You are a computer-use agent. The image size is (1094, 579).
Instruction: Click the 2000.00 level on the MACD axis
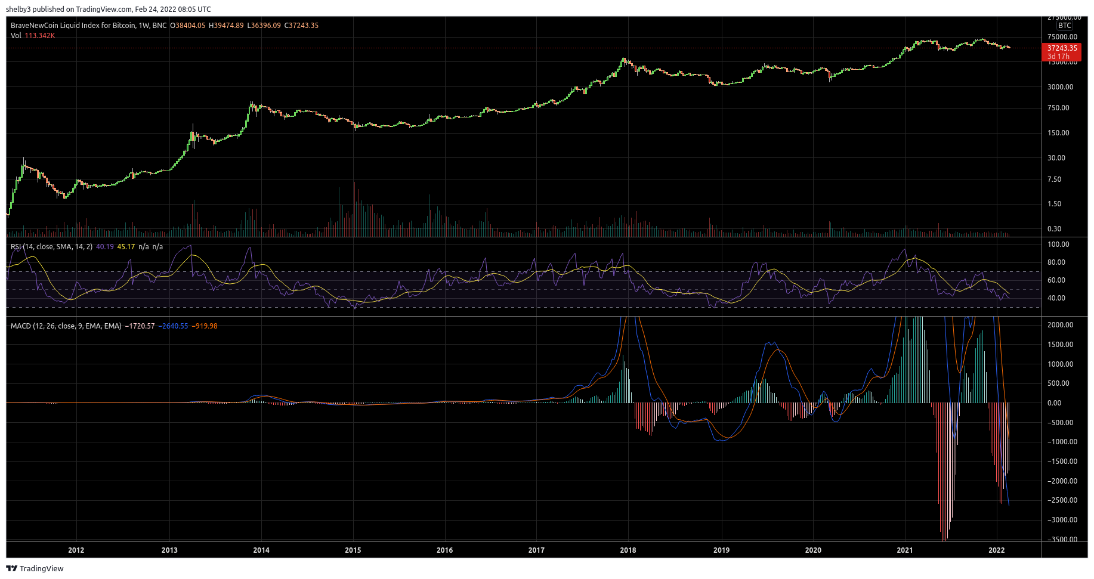pos(1061,325)
